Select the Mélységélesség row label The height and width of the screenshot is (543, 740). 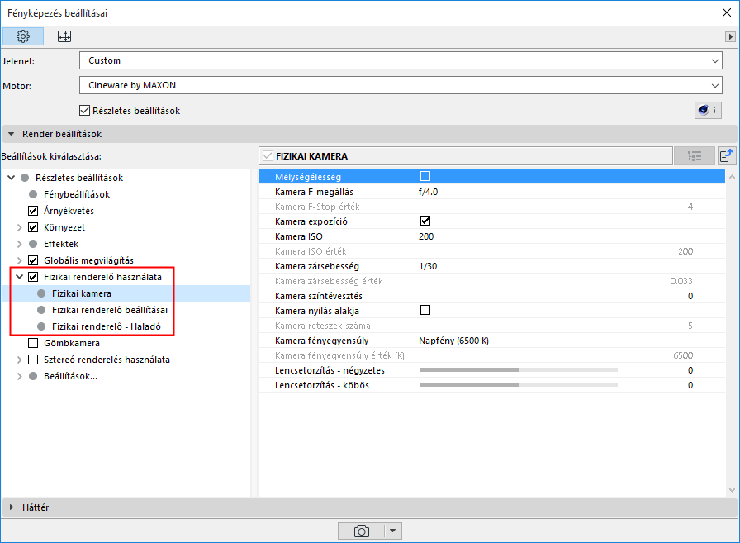click(x=308, y=177)
